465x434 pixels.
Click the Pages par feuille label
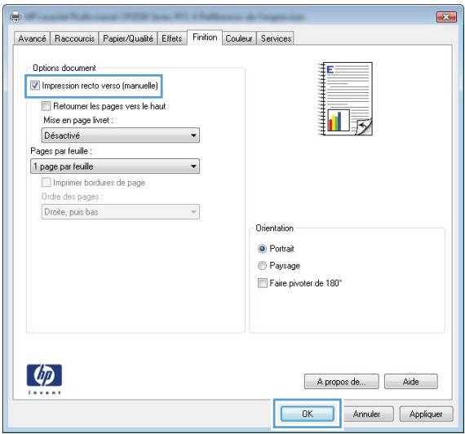coord(61,151)
